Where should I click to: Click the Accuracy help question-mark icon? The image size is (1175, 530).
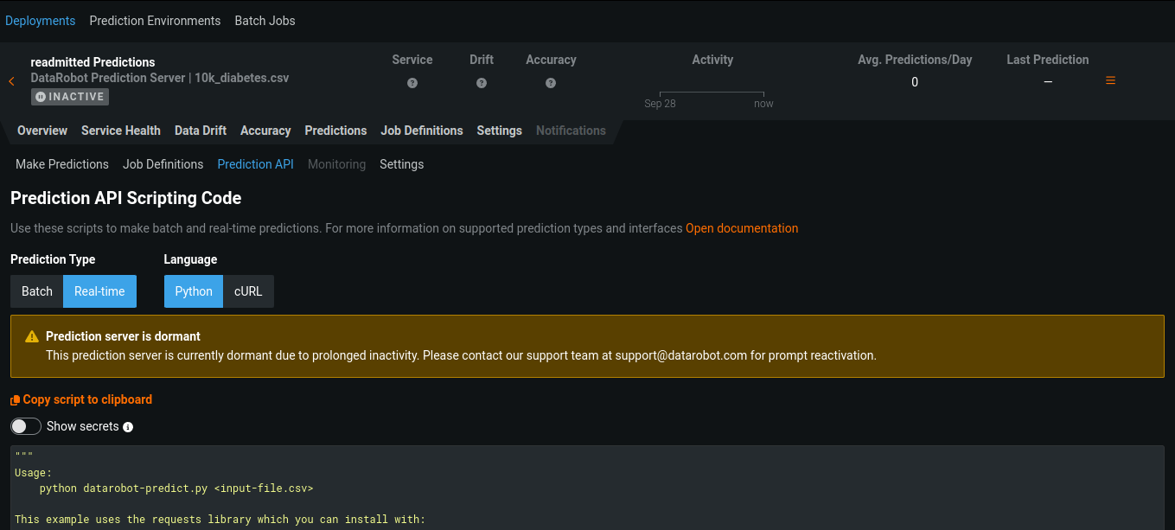coord(551,83)
